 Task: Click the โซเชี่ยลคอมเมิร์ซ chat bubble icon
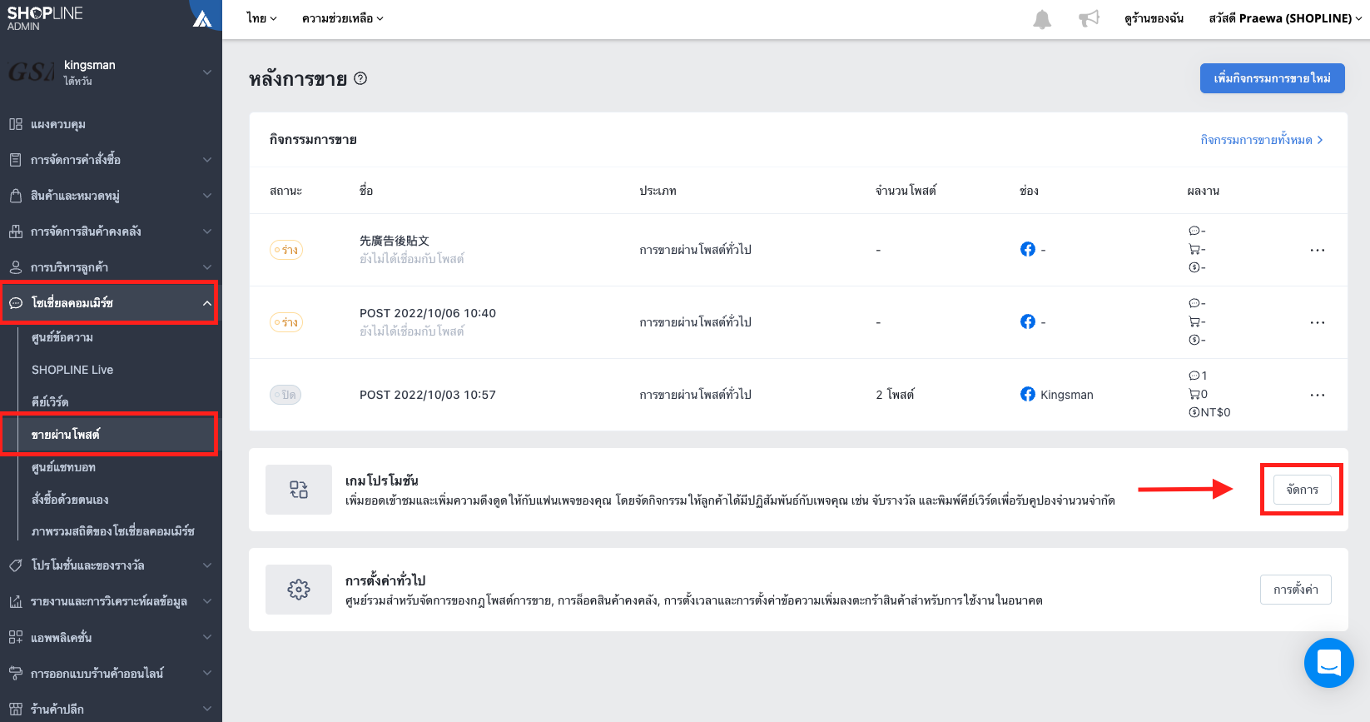pos(16,303)
